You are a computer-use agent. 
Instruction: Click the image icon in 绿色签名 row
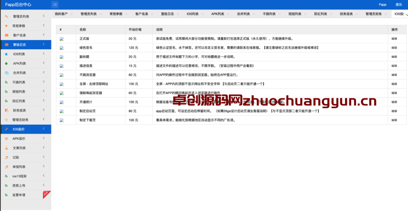pos(62,48)
